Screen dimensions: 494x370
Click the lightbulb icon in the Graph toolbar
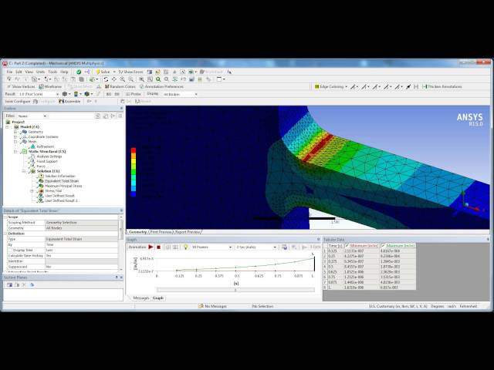pyautogui.click(x=185, y=247)
